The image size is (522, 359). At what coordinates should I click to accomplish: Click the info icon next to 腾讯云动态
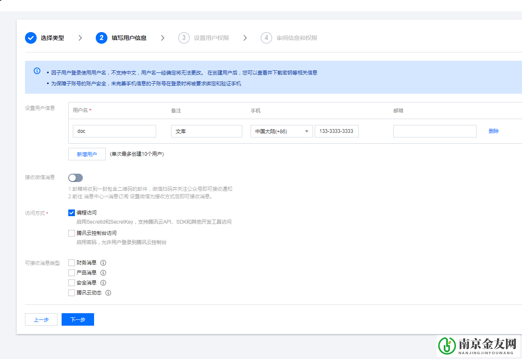click(x=108, y=292)
